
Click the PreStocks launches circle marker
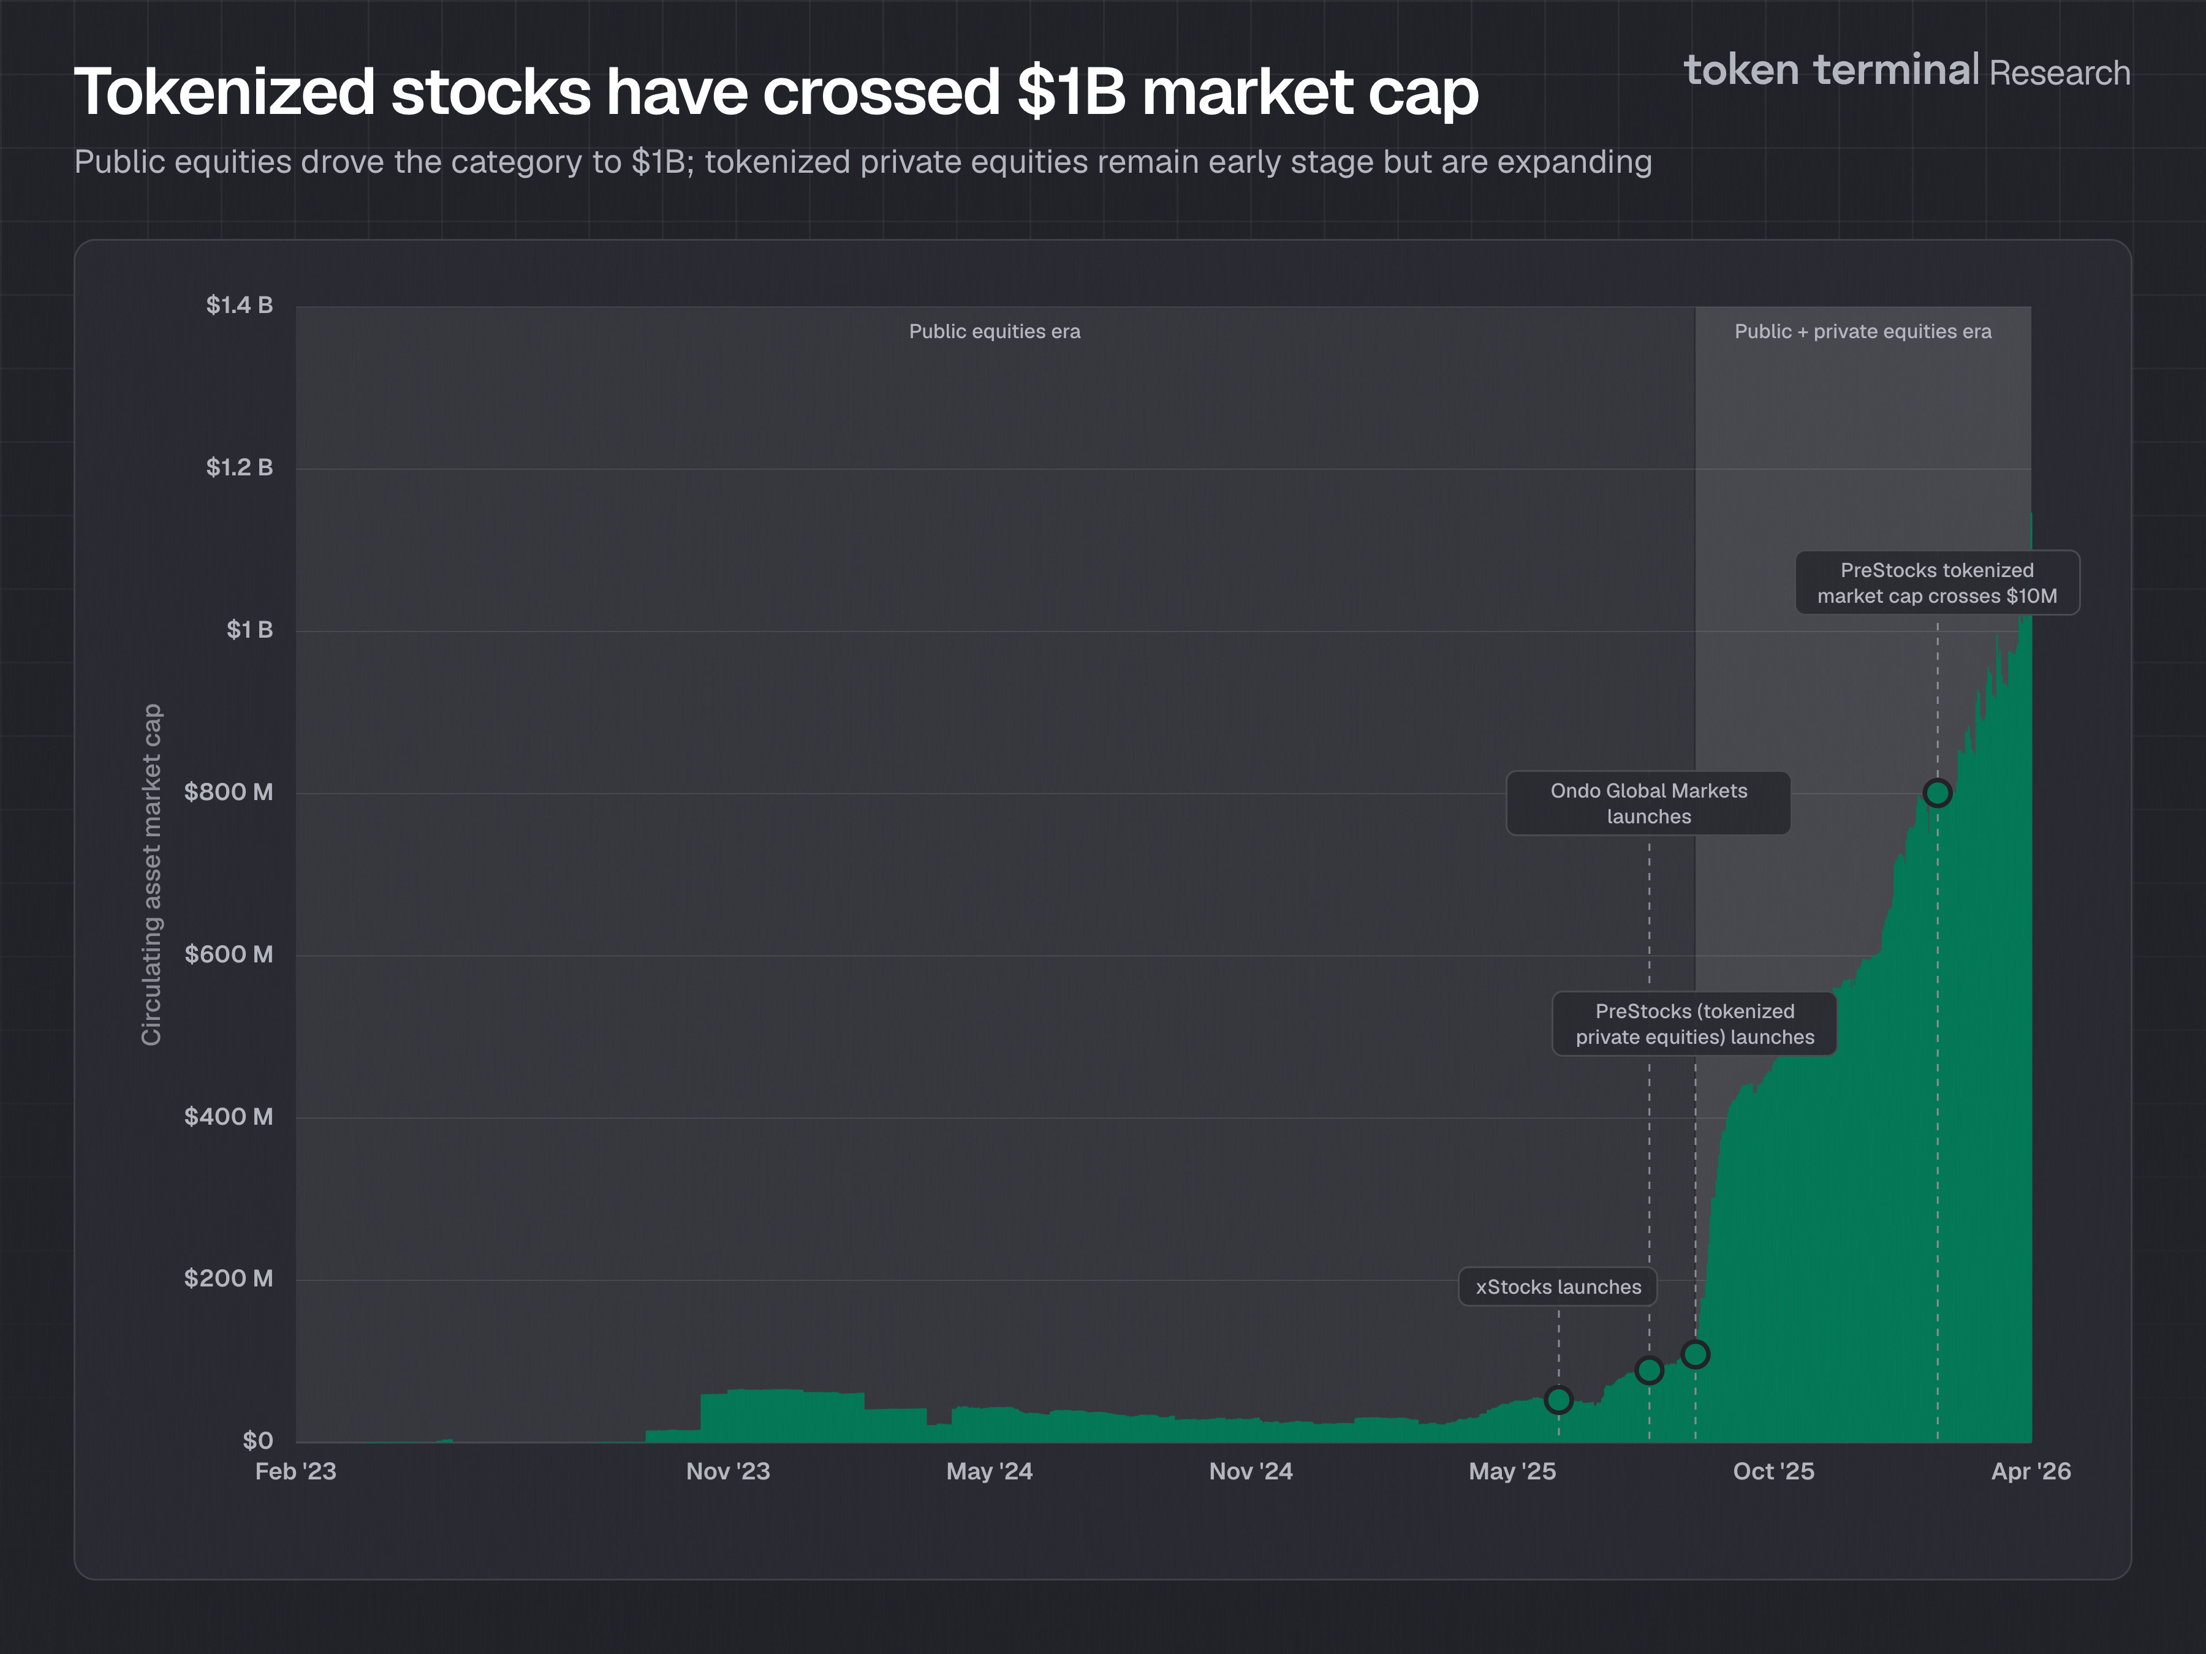[1694, 1354]
